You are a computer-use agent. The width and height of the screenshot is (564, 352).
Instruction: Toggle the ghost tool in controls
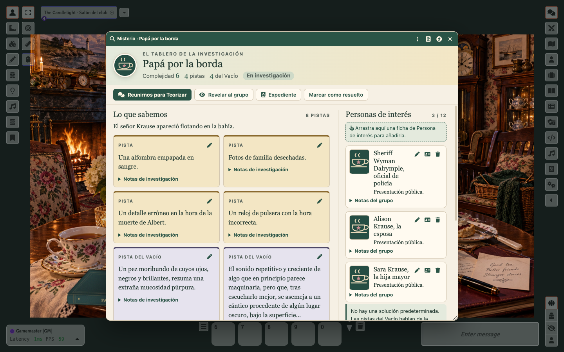tap(28, 59)
